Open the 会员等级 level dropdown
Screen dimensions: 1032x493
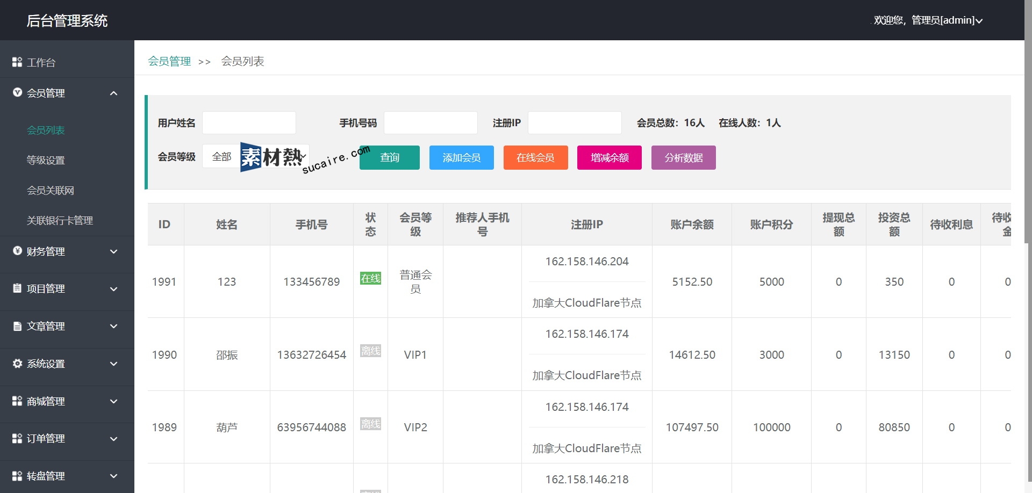[x=255, y=156]
